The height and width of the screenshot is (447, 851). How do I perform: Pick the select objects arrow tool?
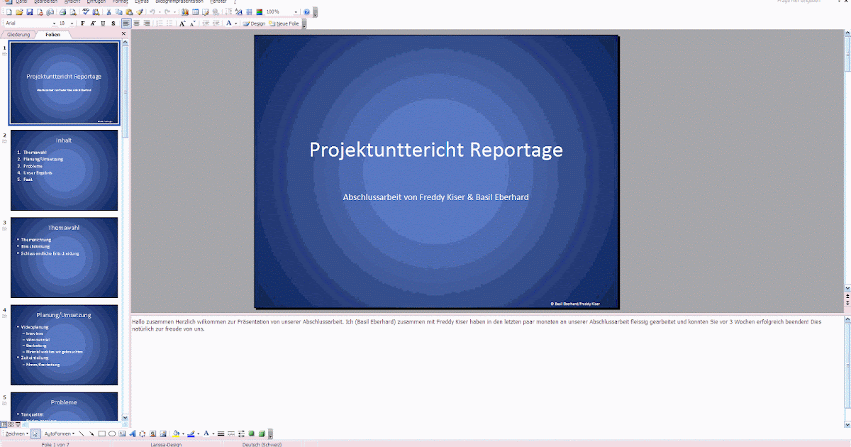point(35,434)
